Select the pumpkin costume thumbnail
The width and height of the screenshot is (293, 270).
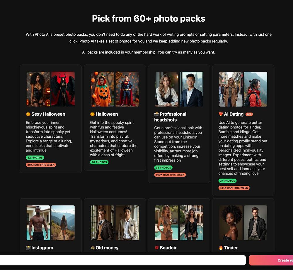pyautogui.click(x=102, y=89)
